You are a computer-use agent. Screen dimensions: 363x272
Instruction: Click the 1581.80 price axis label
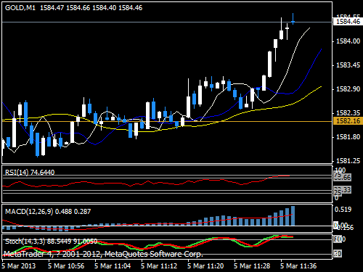click(x=348, y=137)
